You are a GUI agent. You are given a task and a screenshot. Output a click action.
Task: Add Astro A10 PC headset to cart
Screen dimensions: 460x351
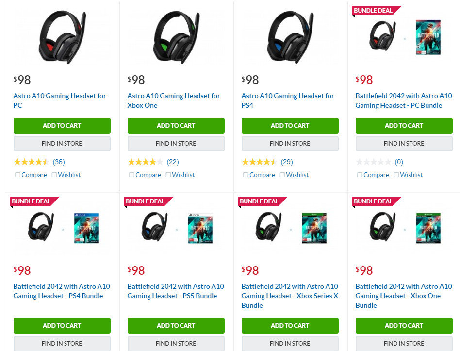tap(62, 126)
